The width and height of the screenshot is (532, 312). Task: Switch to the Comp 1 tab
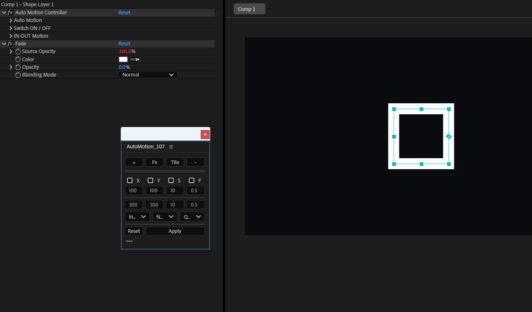(250, 9)
